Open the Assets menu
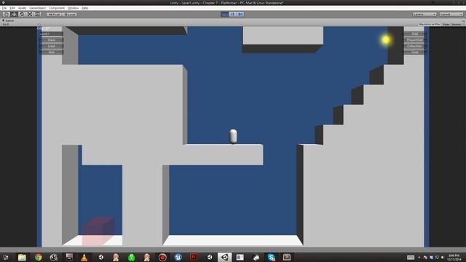This screenshot has height=262, width=466. point(23,8)
